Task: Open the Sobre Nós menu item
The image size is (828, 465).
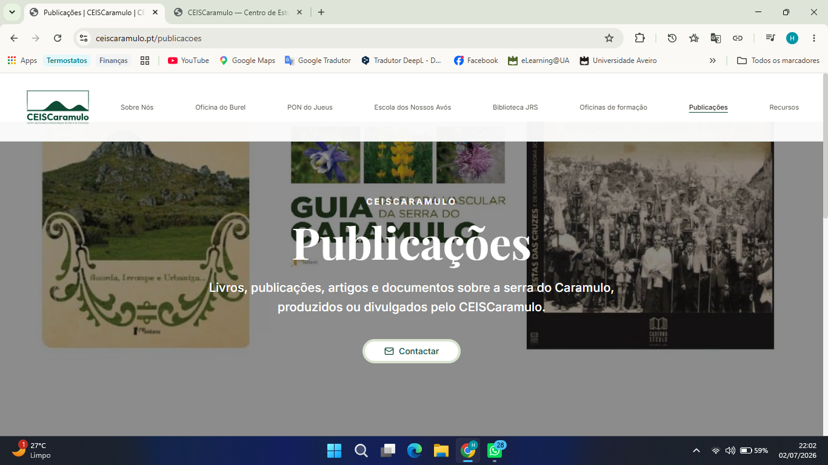Action: (x=137, y=107)
